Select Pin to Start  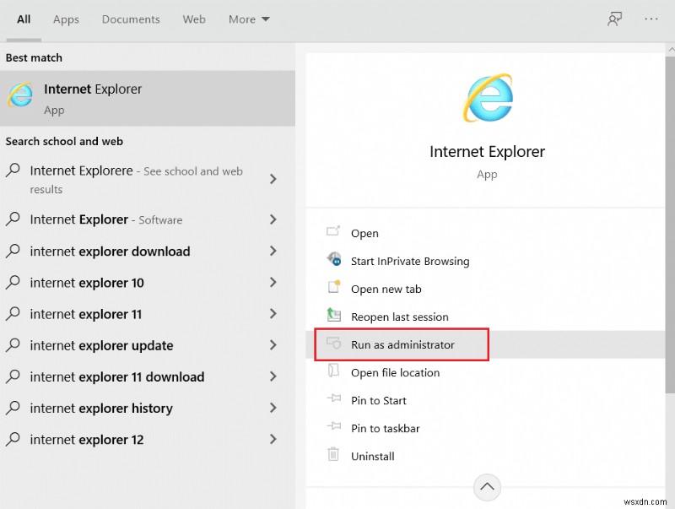coord(378,400)
